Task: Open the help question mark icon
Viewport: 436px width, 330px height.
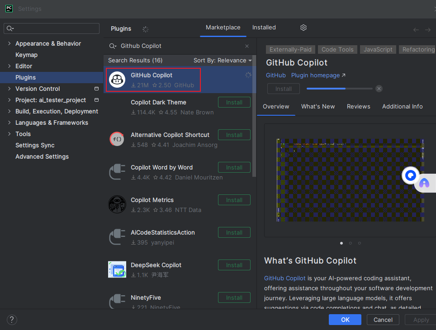Action: point(12,320)
